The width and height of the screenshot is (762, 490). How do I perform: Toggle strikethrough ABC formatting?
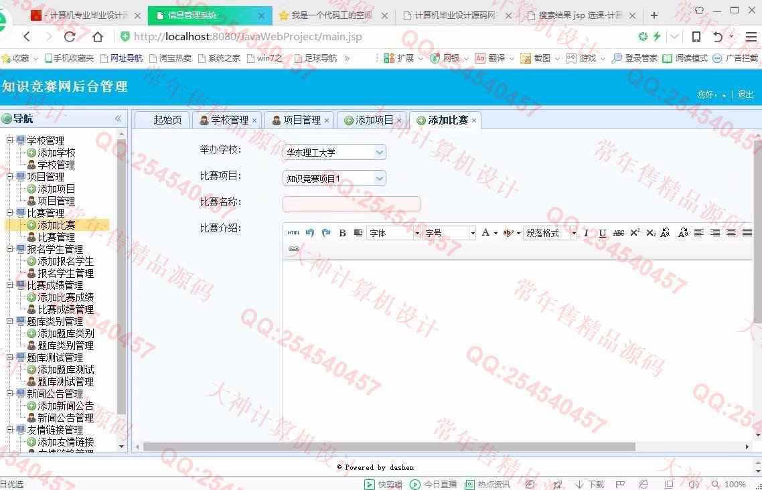[x=619, y=233]
